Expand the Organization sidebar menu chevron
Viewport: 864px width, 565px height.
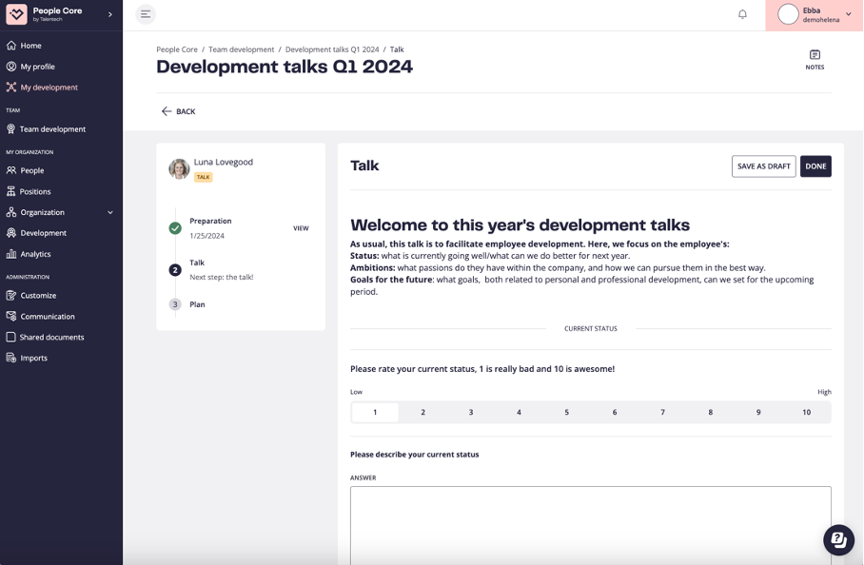pyautogui.click(x=110, y=212)
